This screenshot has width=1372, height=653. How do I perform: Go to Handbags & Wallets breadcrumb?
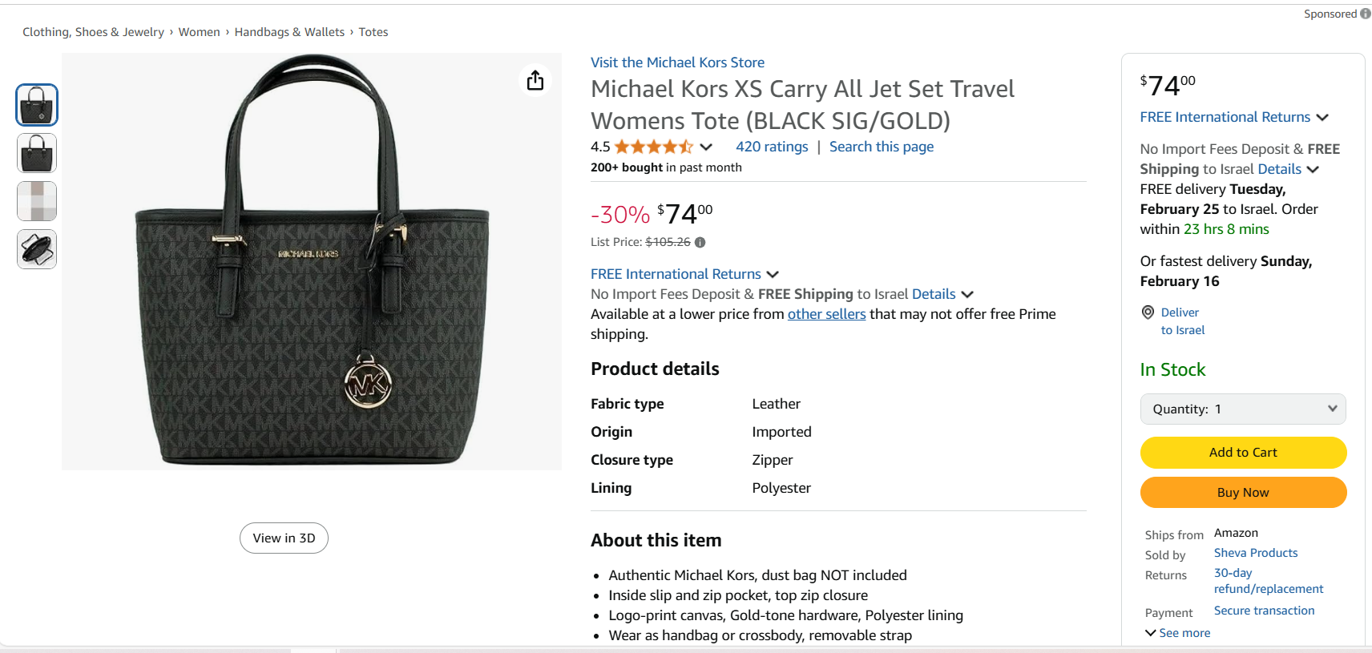(x=289, y=32)
